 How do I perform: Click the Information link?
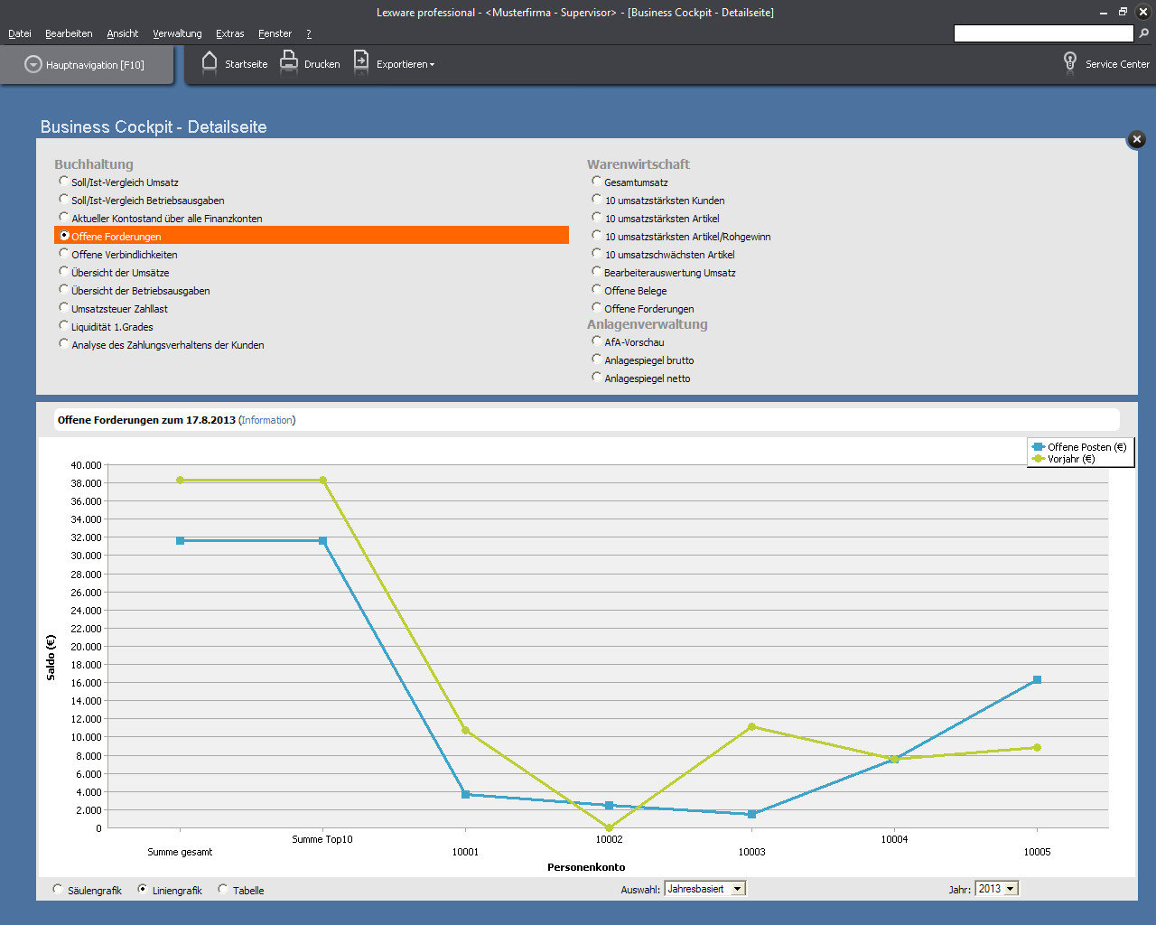coord(266,420)
